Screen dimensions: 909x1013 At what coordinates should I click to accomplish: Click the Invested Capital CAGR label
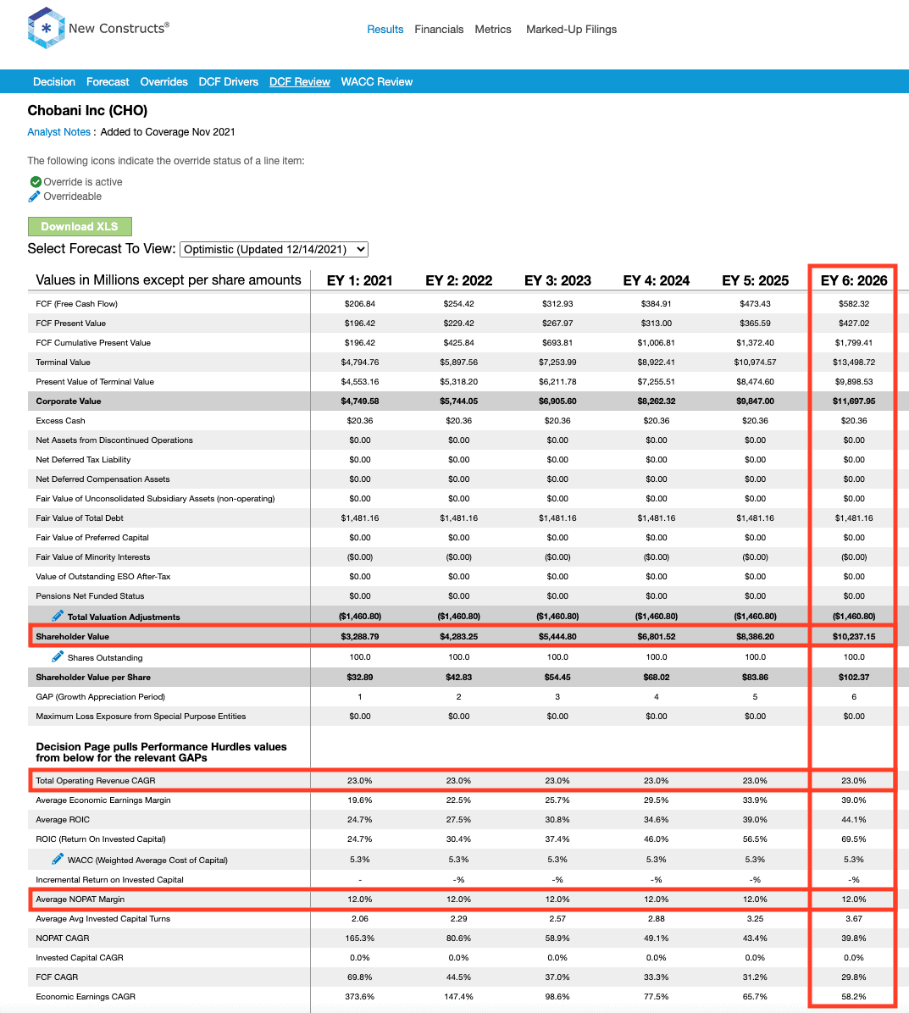[80, 957]
